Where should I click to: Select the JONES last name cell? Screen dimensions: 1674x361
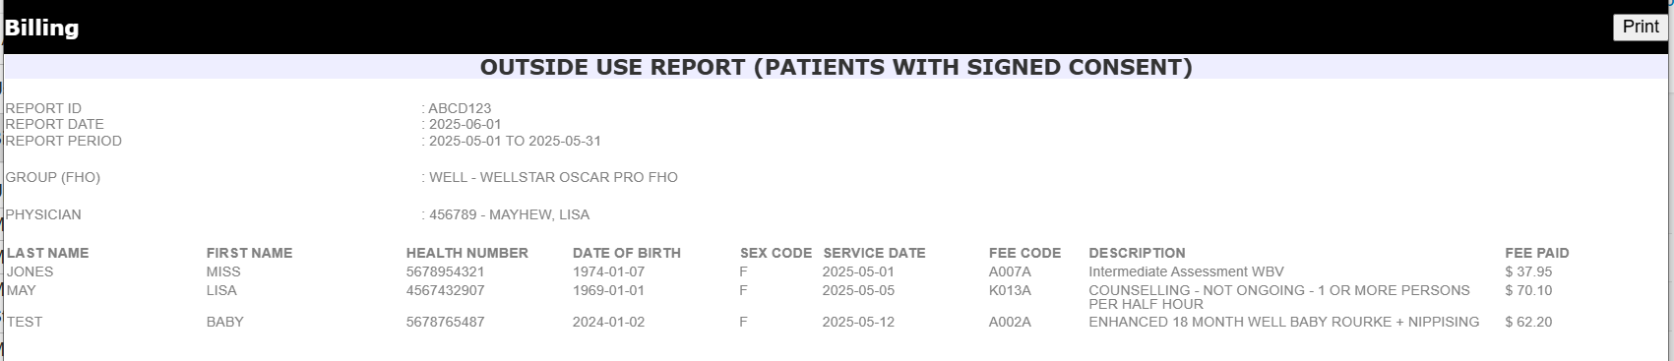pyautogui.click(x=30, y=271)
